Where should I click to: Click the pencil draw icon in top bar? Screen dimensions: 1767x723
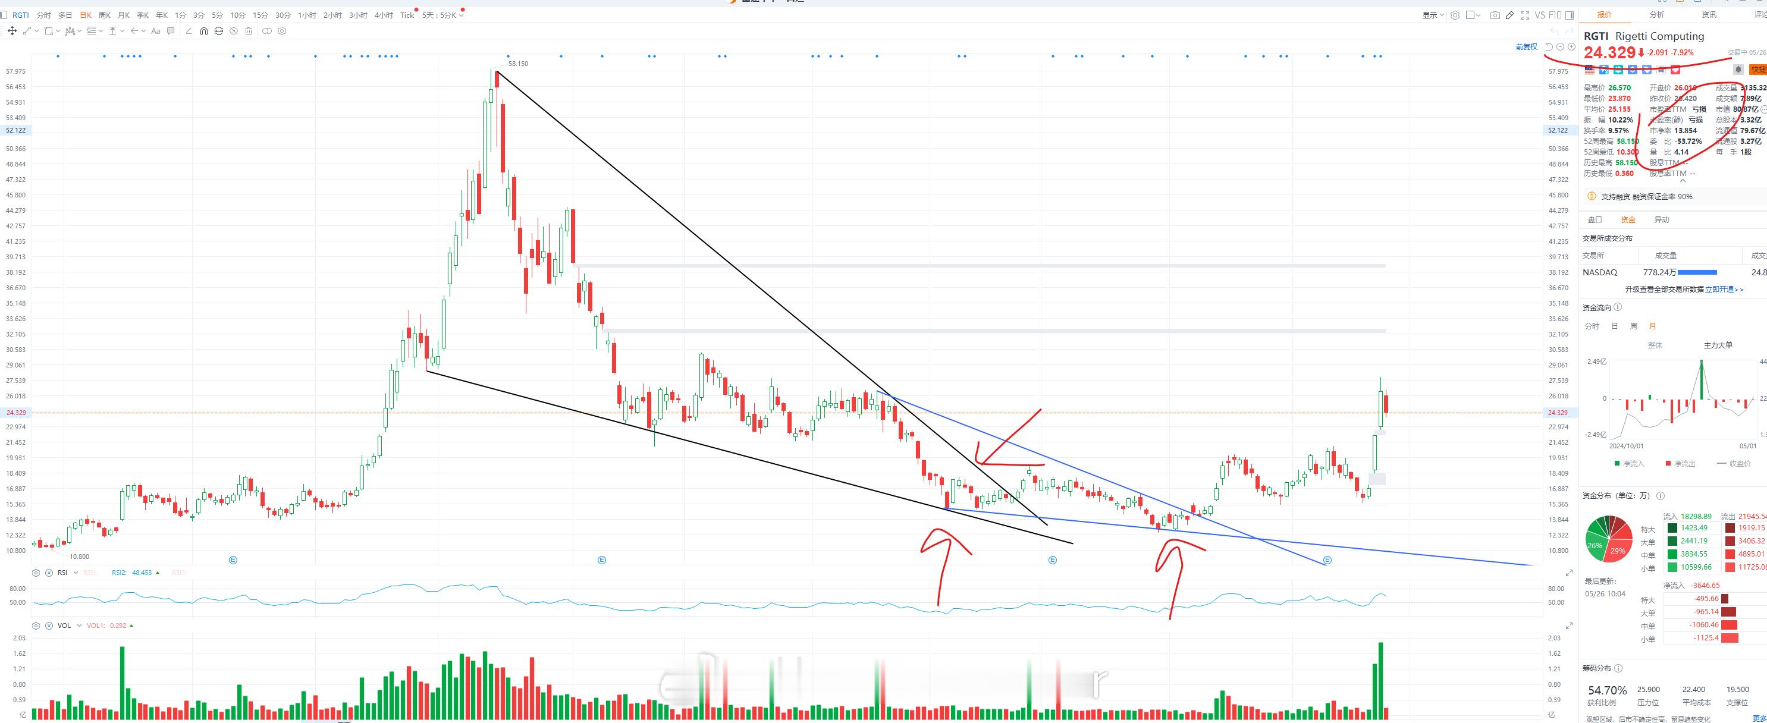1509,15
